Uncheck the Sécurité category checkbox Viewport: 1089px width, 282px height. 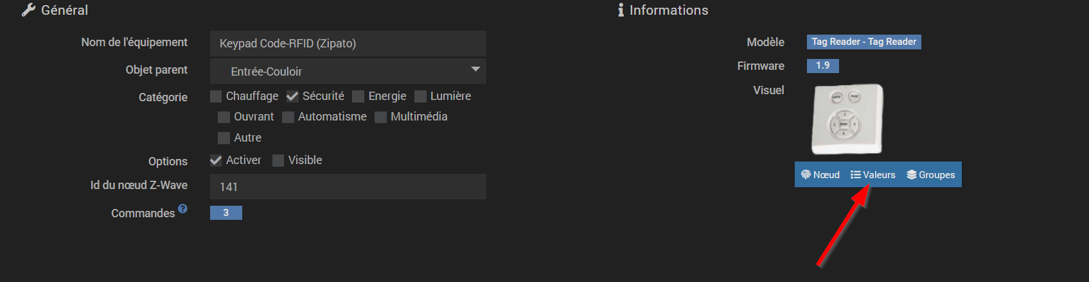click(292, 97)
